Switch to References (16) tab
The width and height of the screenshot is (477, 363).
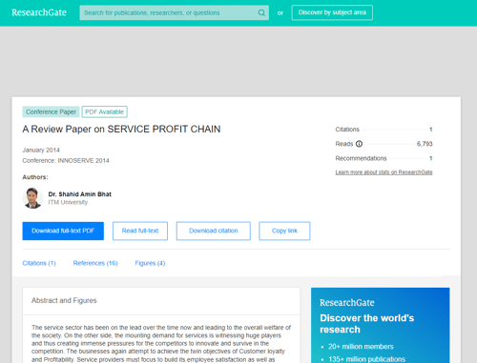point(95,263)
